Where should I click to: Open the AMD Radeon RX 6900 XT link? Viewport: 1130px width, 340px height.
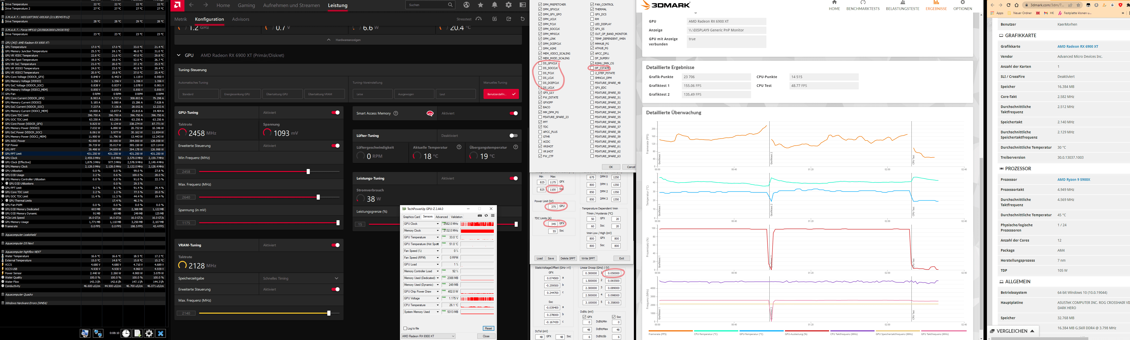click(x=1077, y=46)
